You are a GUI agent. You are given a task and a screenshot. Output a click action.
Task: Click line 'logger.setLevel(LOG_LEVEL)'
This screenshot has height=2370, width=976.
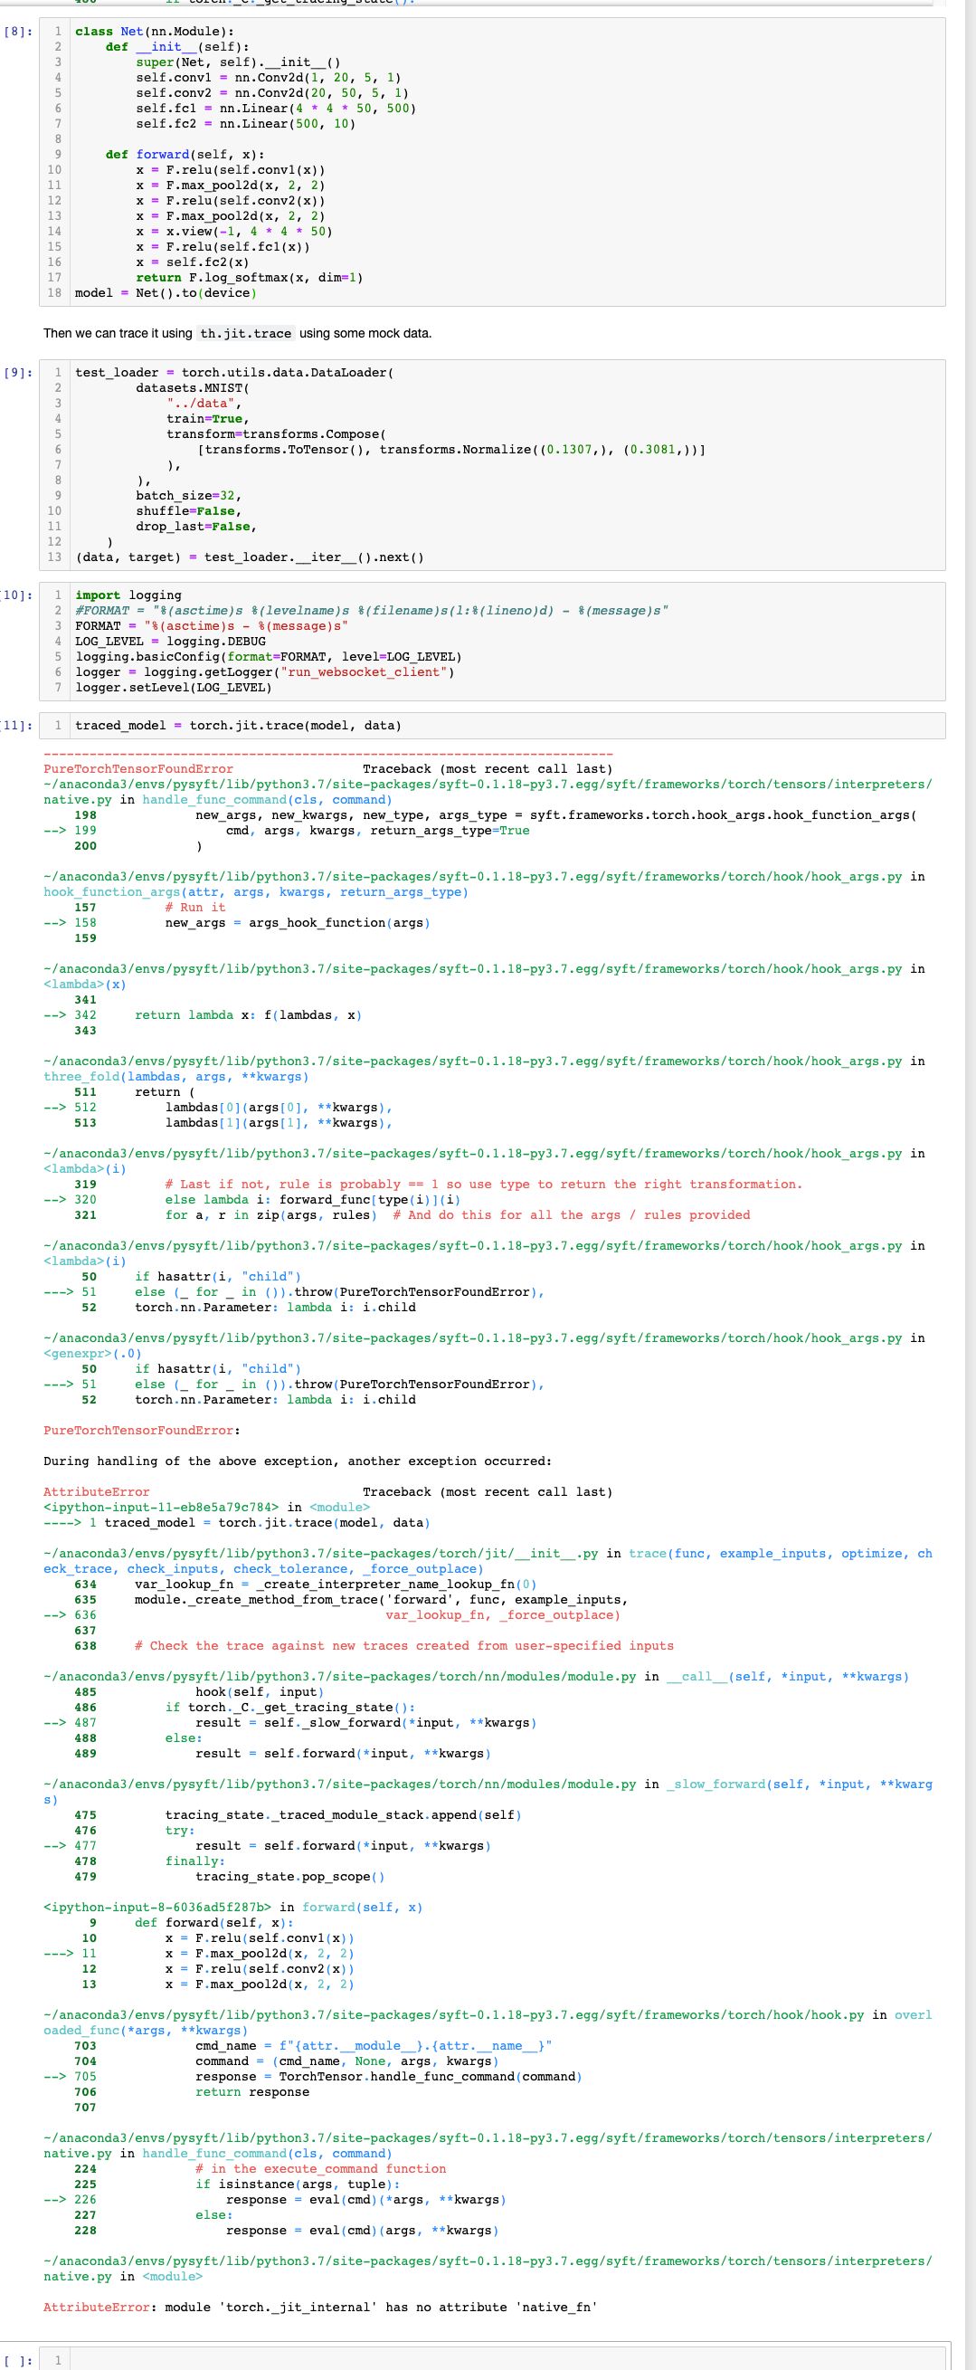click(174, 687)
